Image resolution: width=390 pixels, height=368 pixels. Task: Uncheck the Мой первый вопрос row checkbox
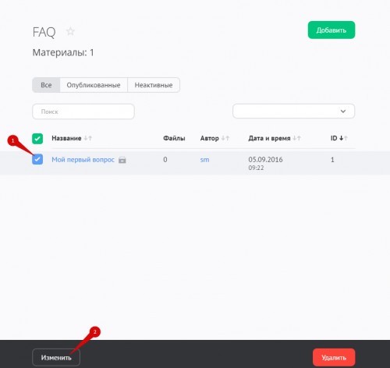[x=37, y=159]
